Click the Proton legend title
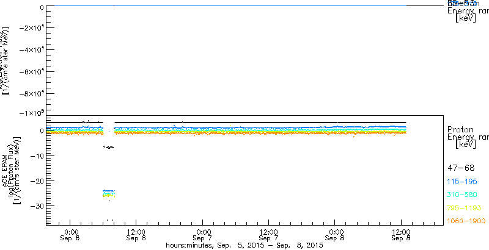This screenshot has height=250, width=489. 460,130
